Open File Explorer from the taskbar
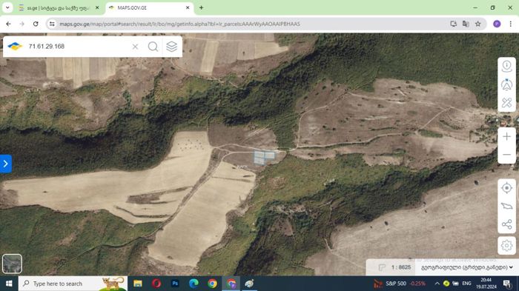519x291 pixels. pos(138,284)
